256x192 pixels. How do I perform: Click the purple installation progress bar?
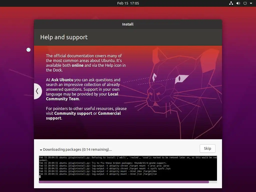click(x=128, y=182)
